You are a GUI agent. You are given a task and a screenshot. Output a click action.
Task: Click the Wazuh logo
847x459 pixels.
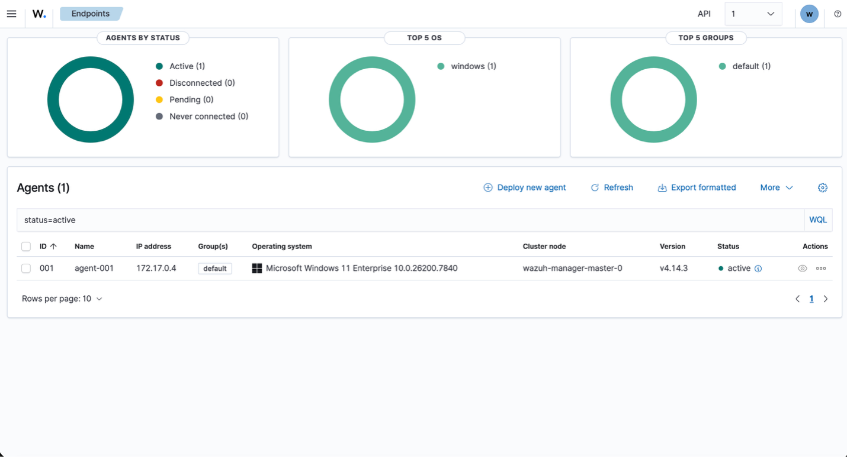(38, 14)
